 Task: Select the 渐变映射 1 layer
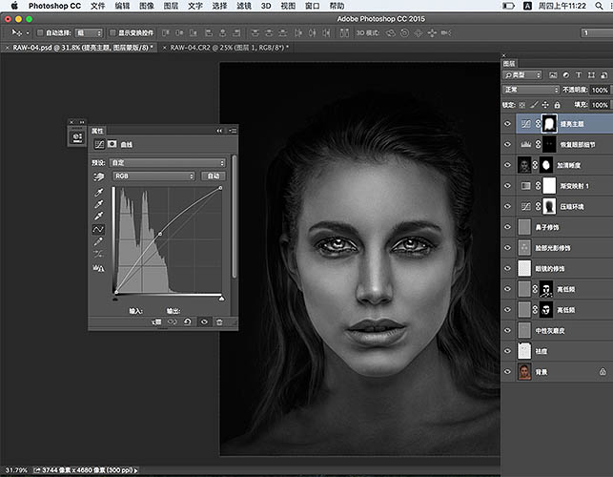[572, 185]
